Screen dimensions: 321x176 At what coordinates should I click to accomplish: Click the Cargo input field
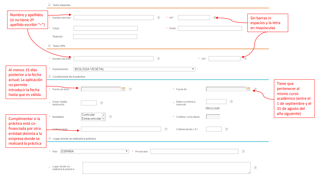point(105,28)
